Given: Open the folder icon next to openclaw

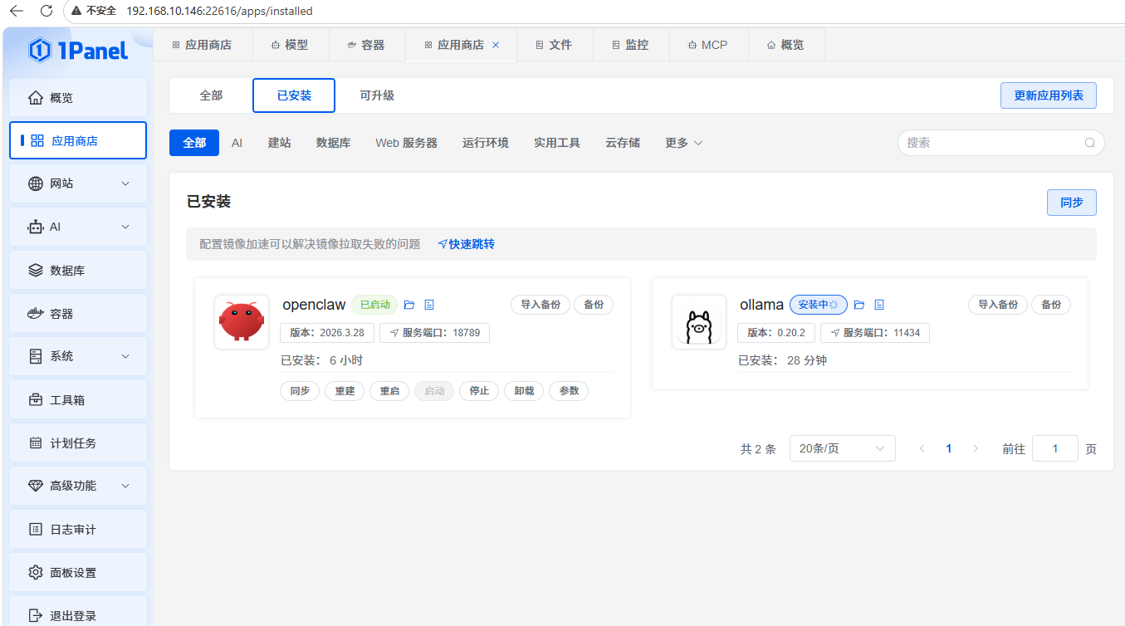Looking at the screenshot, I should 409,305.
